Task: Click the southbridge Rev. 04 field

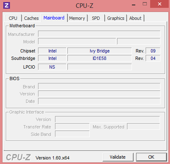Action: pos(153,58)
